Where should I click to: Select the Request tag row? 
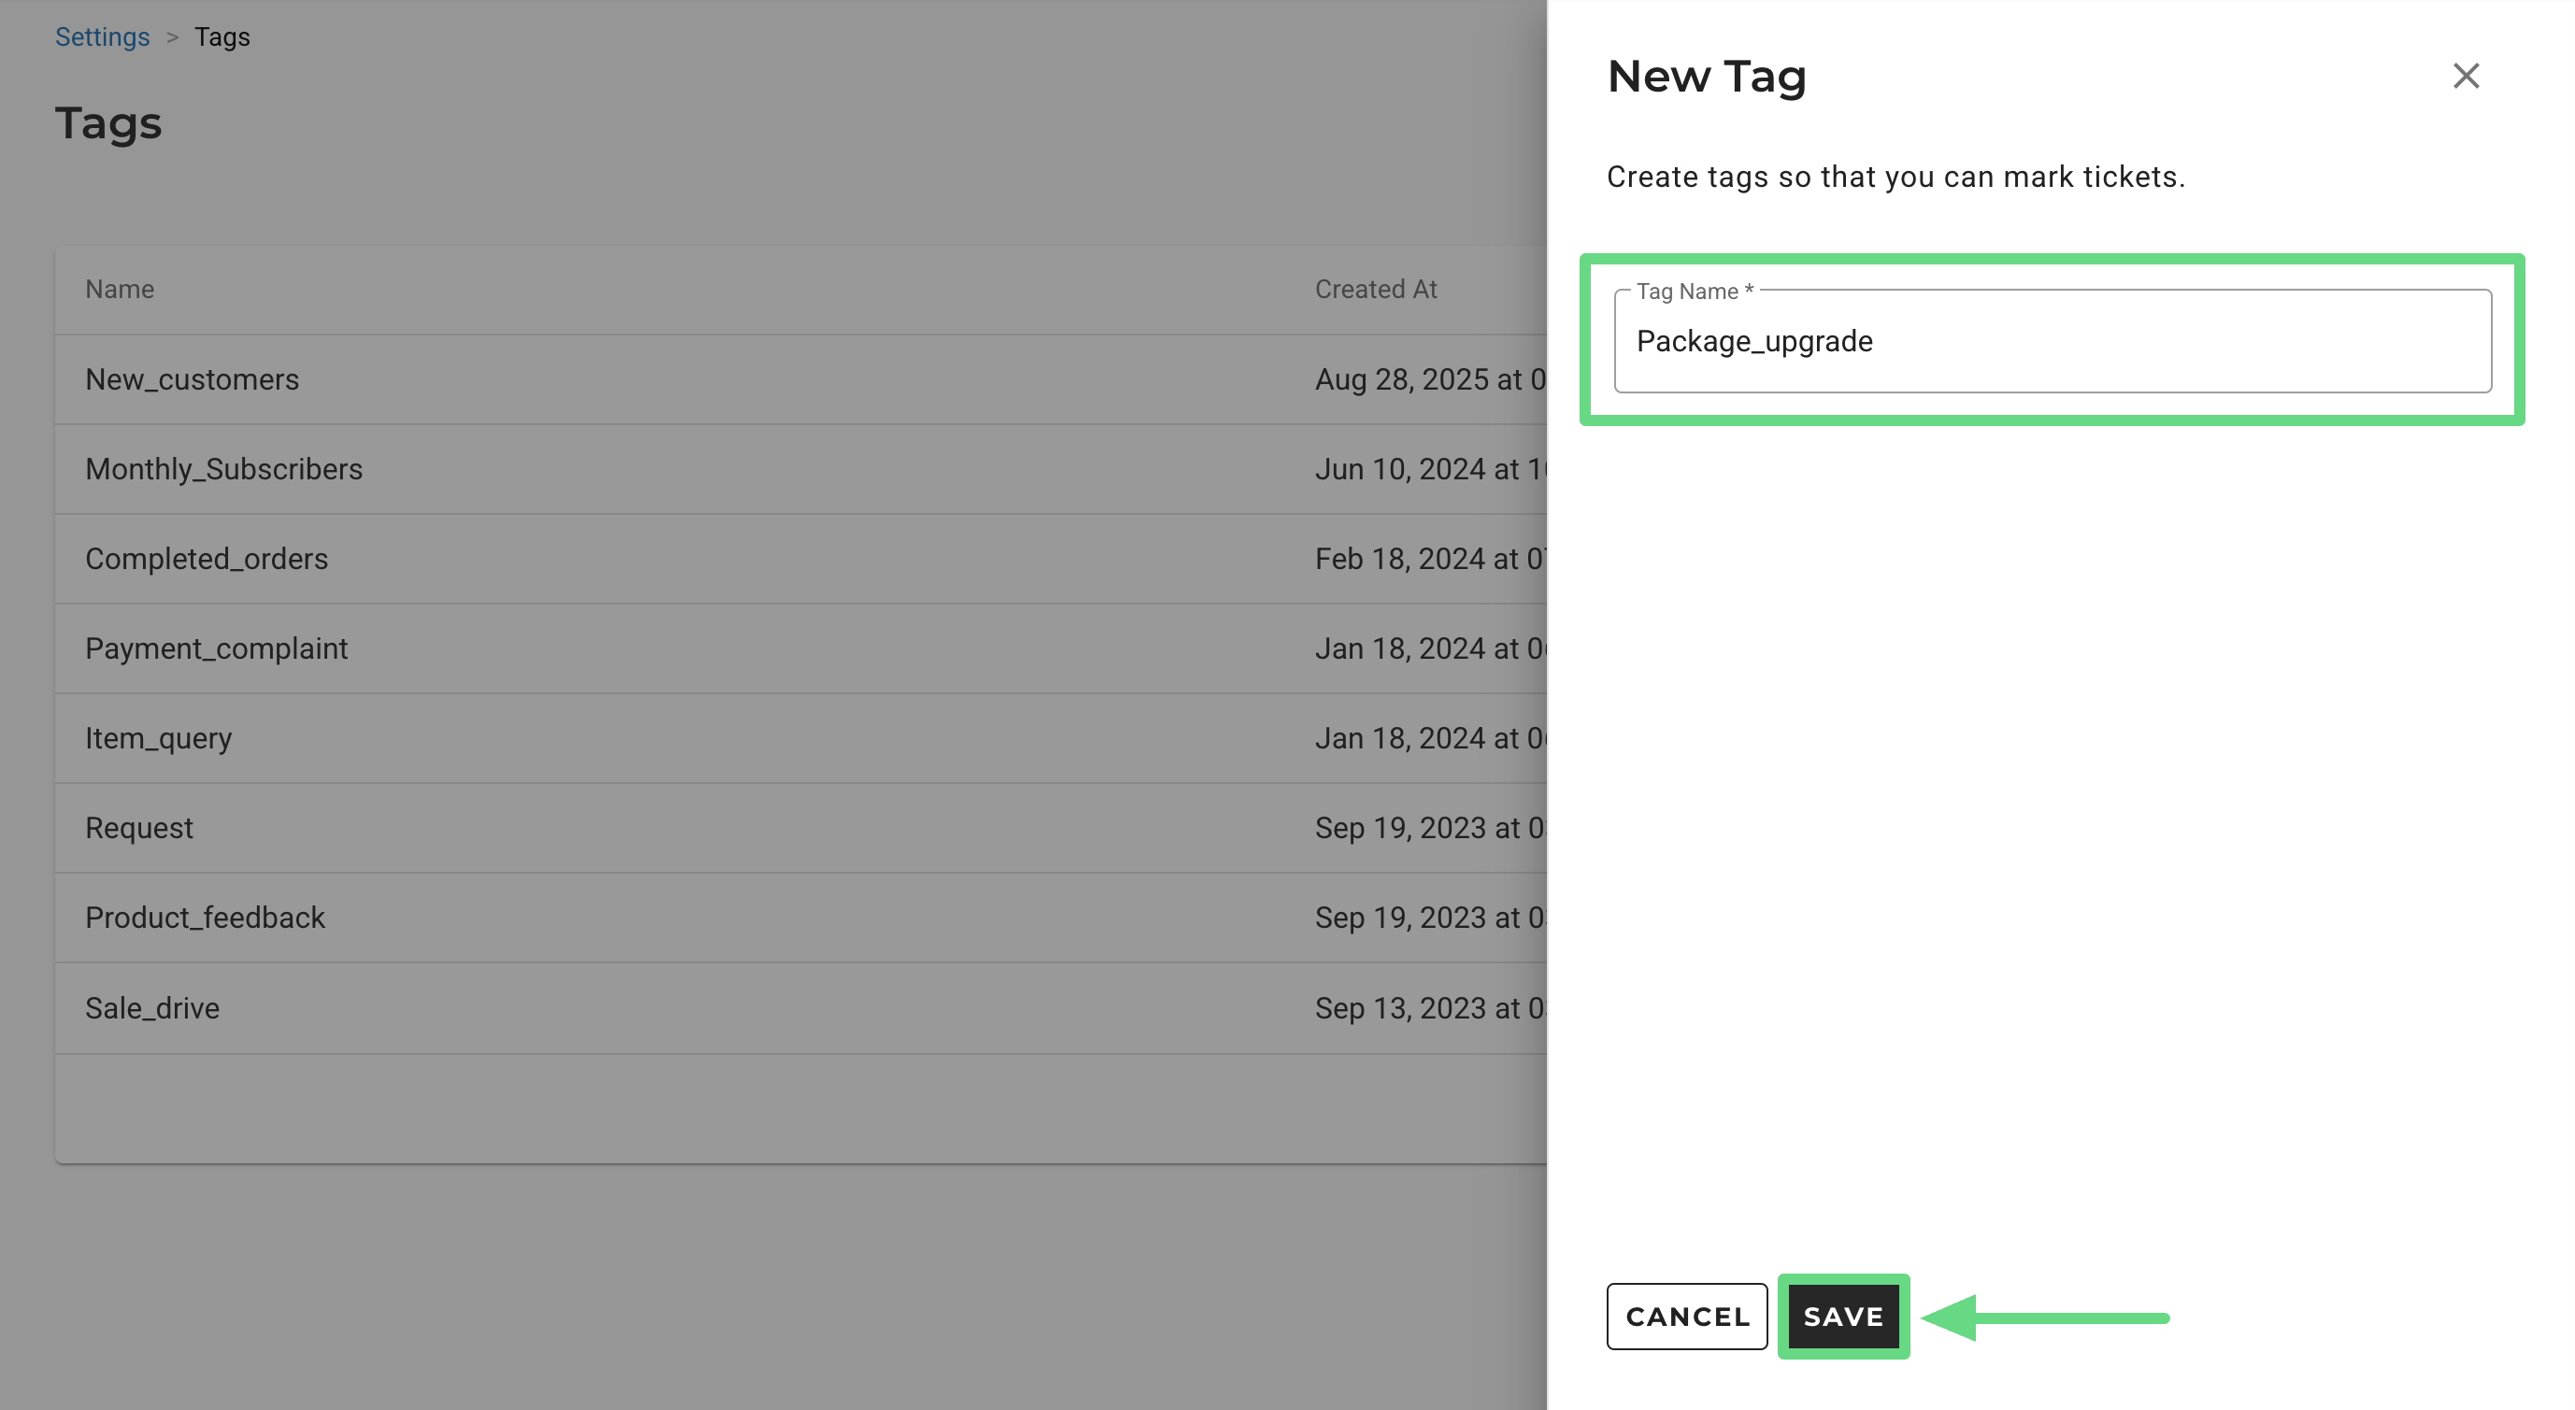pos(139,829)
